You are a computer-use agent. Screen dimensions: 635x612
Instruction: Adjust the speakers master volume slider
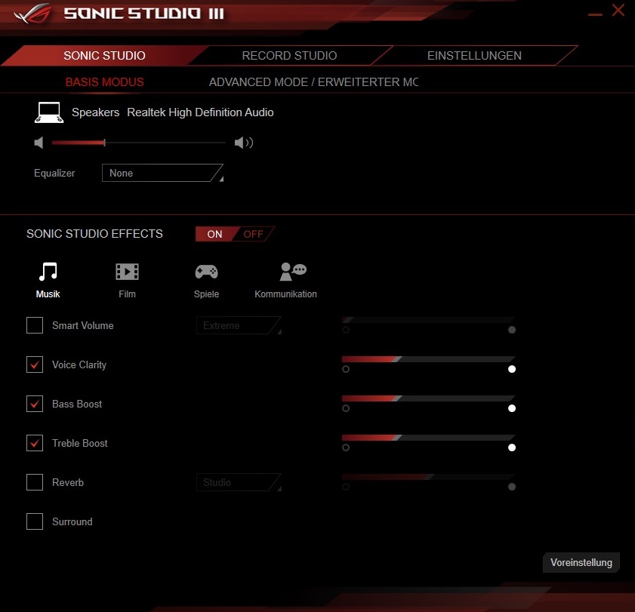(x=138, y=143)
